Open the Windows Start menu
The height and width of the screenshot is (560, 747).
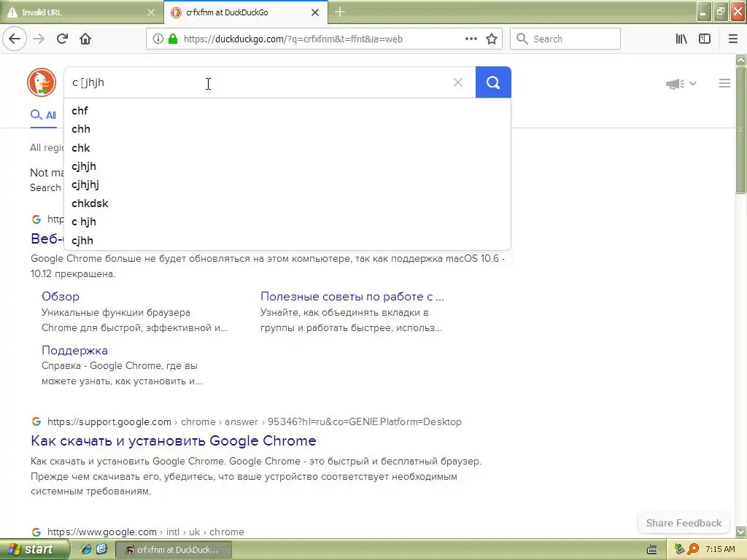click(x=34, y=550)
